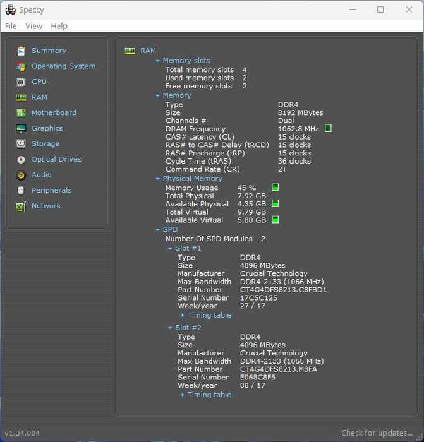
Task: Open the Motherboard page label
Action: [54, 113]
